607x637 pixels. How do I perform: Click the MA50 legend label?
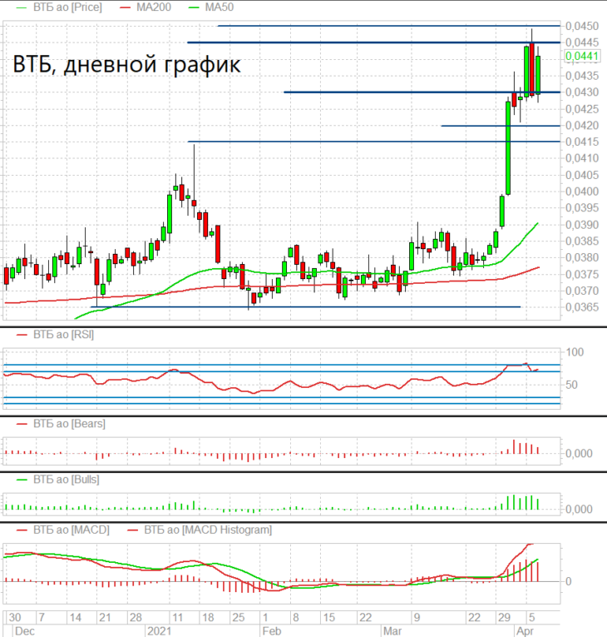click(220, 7)
